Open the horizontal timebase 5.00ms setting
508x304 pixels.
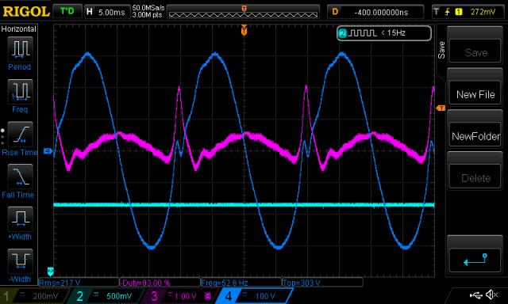point(106,13)
